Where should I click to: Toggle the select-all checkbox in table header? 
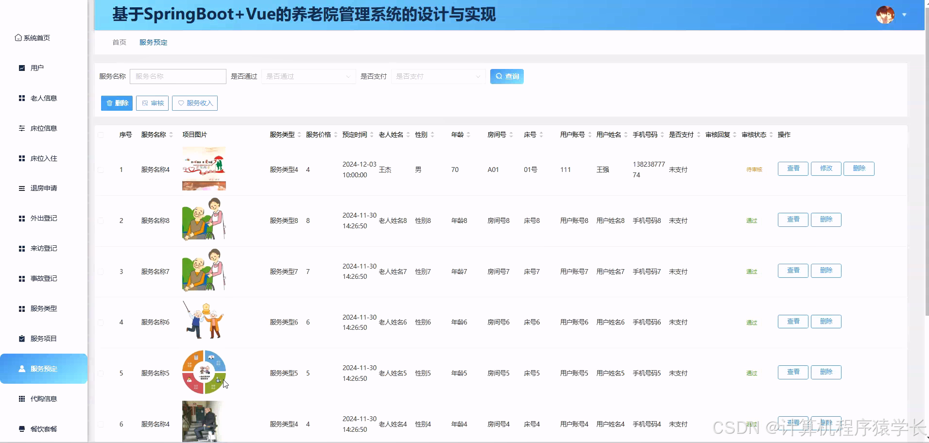click(101, 135)
